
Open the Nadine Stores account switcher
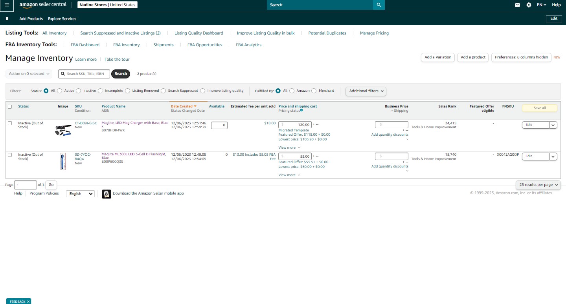pos(107,5)
